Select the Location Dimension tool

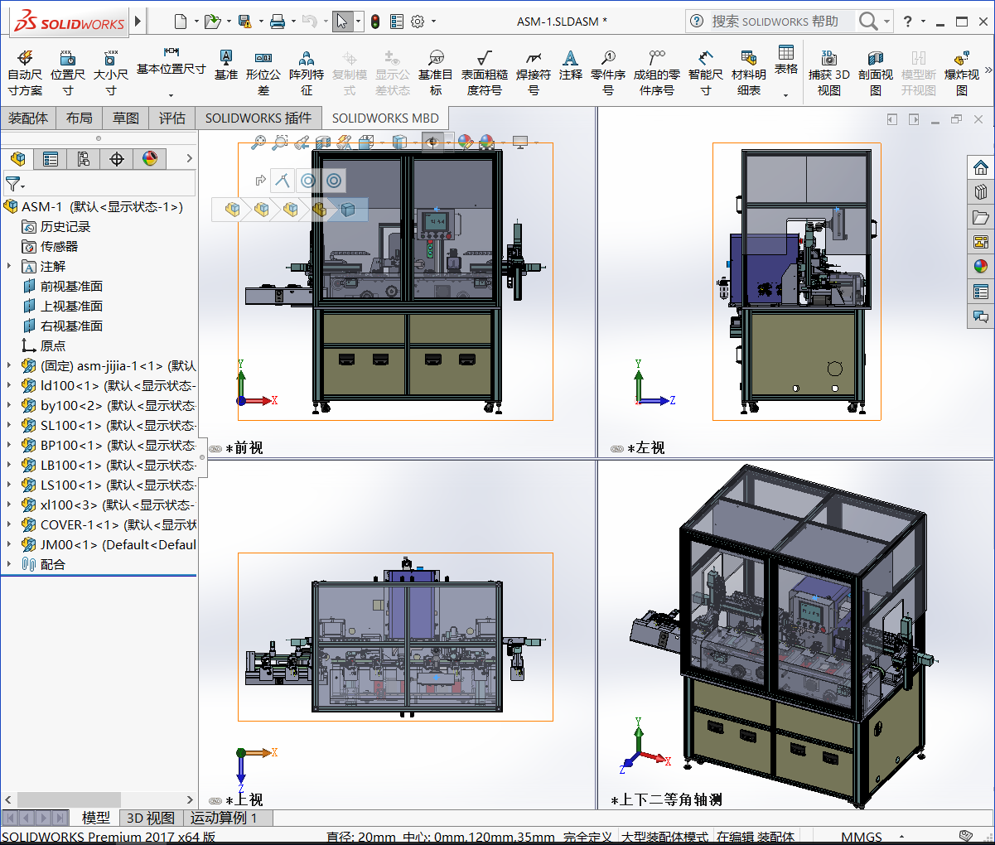point(67,72)
